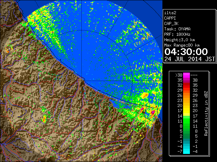Click the isolated orange-red echo cell inland southwest

pyautogui.click(x=44, y=119)
